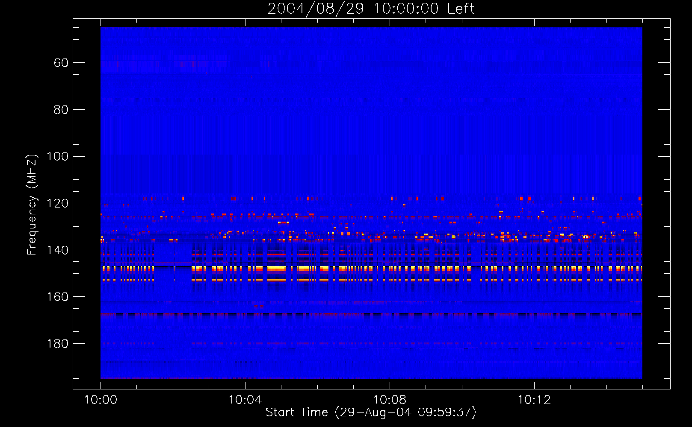Click the 10:04 time tick label
The image size is (692, 427).
coord(245,400)
